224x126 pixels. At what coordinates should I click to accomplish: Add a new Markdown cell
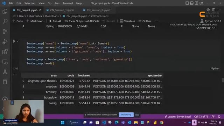35,21
